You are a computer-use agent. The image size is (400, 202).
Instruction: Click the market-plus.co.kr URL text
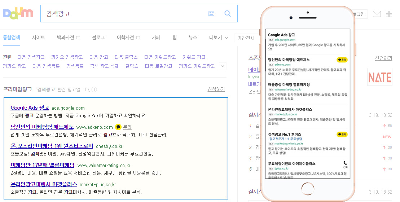pyautogui.click(x=98, y=185)
